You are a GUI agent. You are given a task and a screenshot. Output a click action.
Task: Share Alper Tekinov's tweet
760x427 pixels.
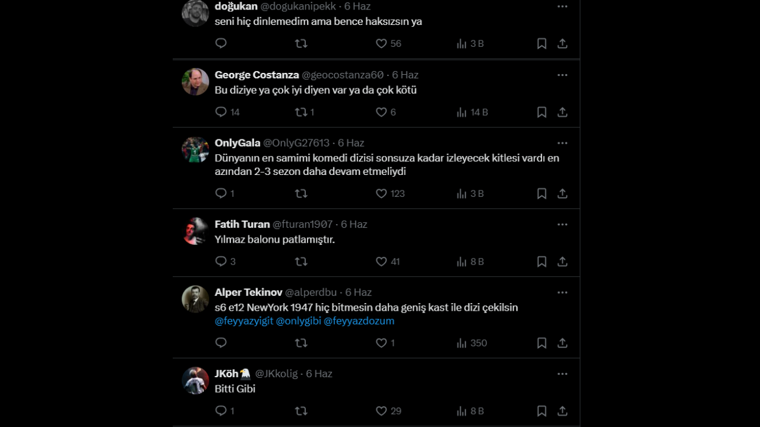tap(562, 343)
